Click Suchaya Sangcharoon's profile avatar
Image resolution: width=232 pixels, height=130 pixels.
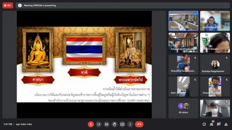pos(215,64)
